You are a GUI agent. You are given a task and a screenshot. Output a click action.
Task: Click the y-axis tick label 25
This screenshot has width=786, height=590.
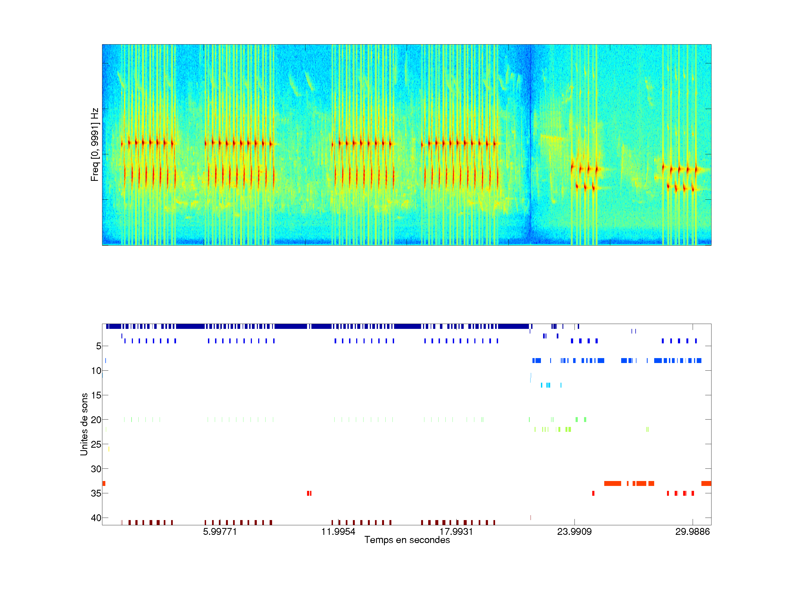point(96,444)
